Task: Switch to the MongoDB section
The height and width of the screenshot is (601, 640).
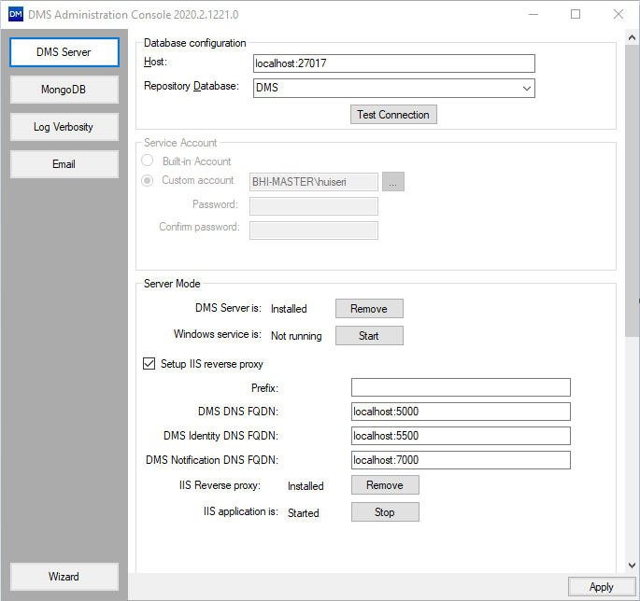Action: 64,90
